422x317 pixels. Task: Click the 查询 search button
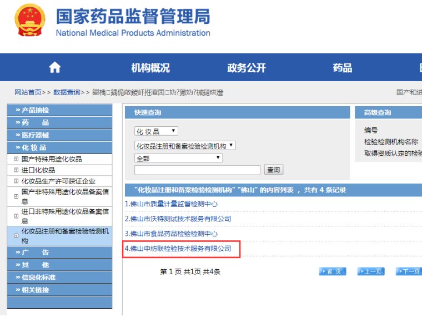pos(273,170)
